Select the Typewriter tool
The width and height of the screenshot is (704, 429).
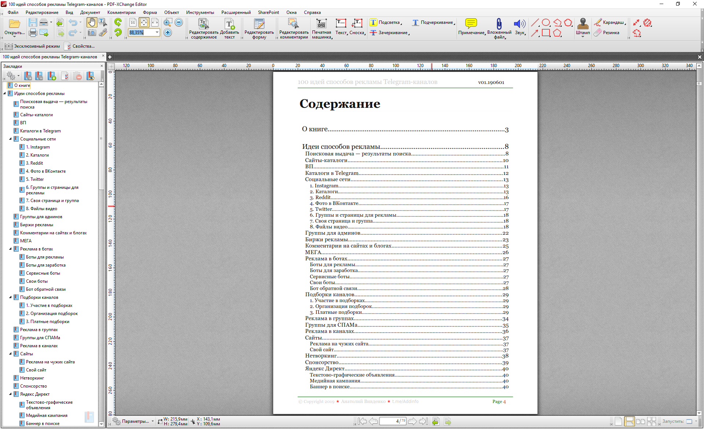pyautogui.click(x=322, y=29)
